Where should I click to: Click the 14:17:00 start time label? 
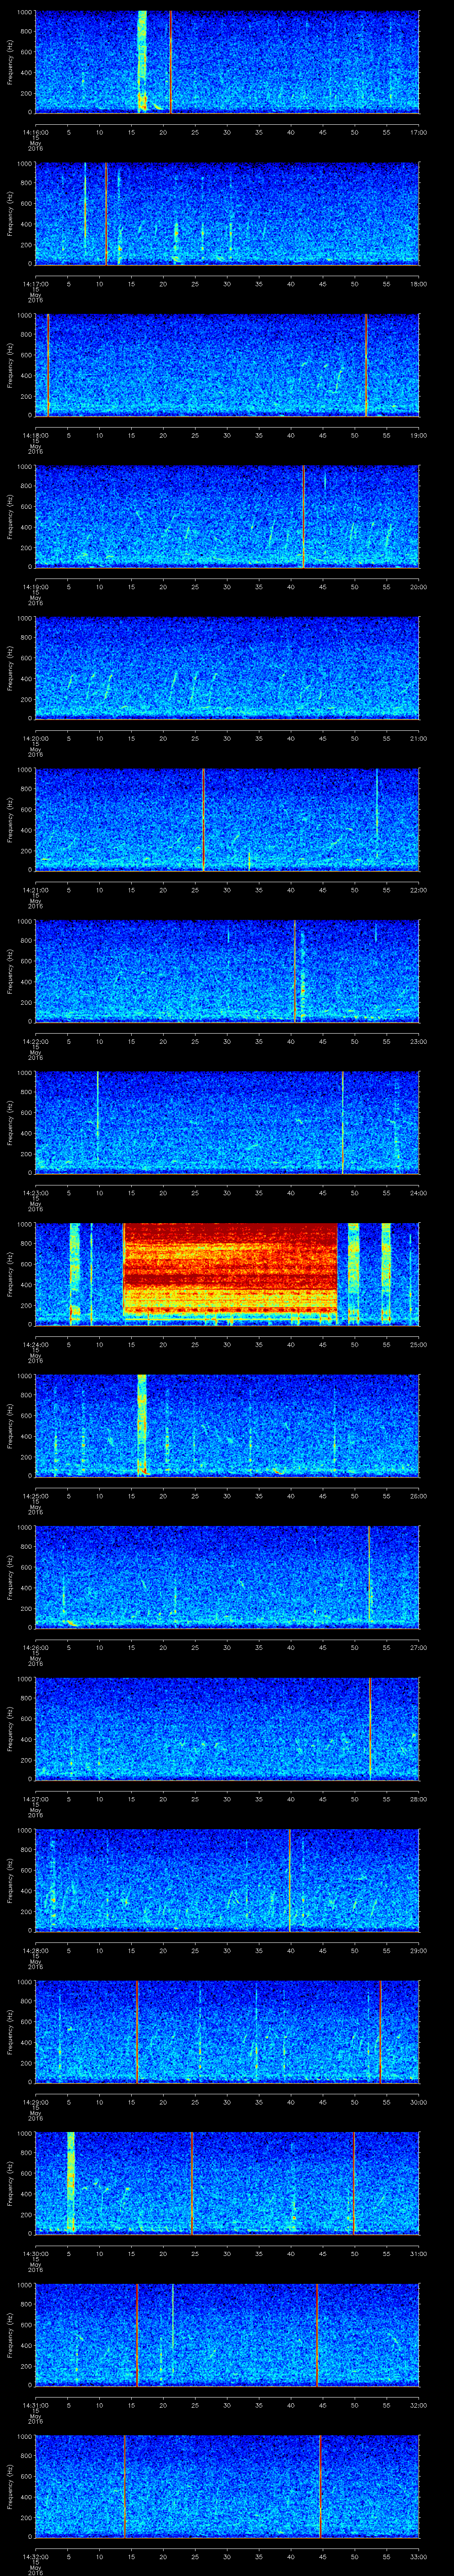(35, 284)
